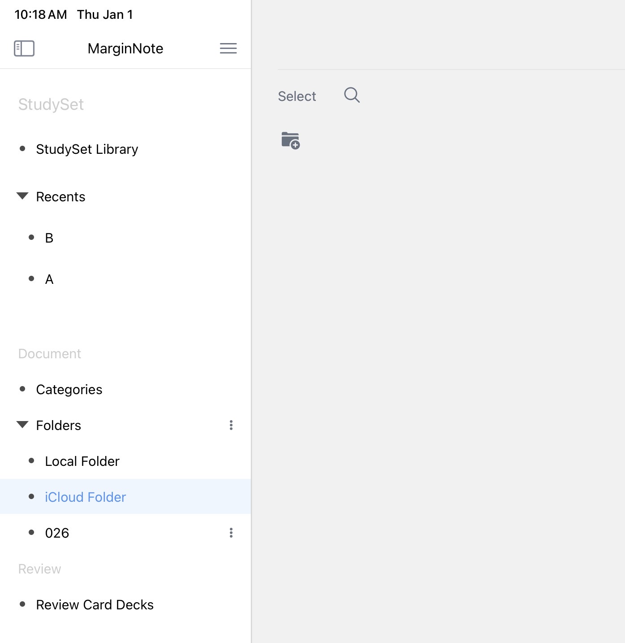Click the MarginNote title
This screenshot has width=625, height=643.
coord(125,48)
